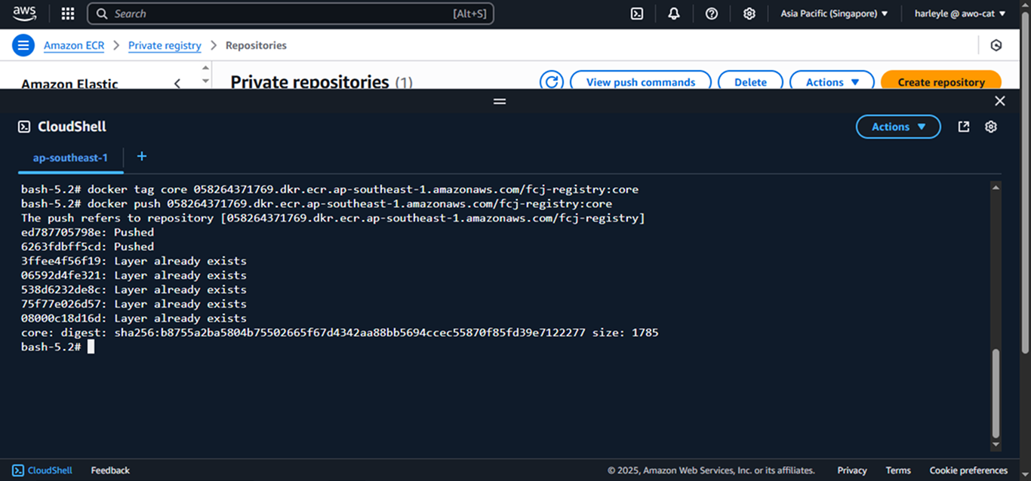Click the '75f77e026d57: Layer already exists' line
The height and width of the screenshot is (481, 1031).
coord(134,304)
